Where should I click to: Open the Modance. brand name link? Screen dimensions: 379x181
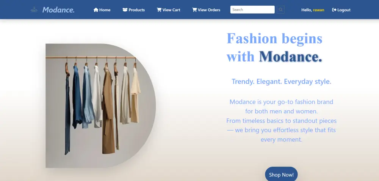pyautogui.click(x=58, y=10)
